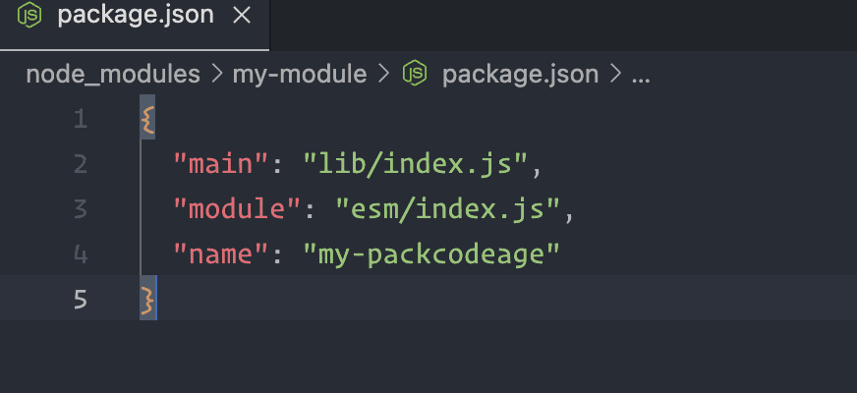Viewport: 857px width, 393px height.
Task: Click the "module" key on line 3
Action: coord(239,209)
